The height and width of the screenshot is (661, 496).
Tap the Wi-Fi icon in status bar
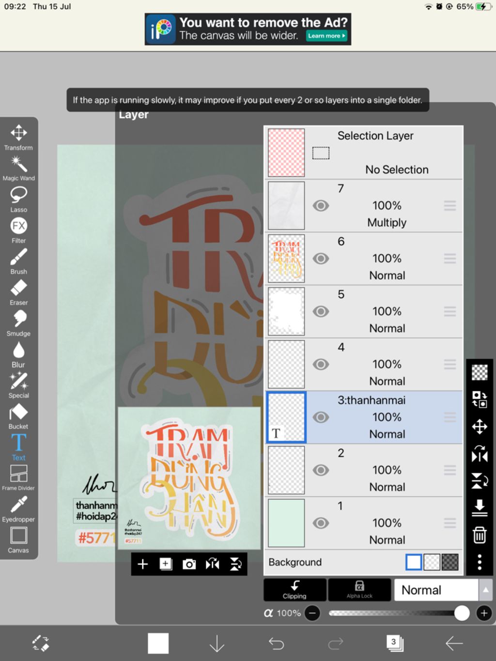click(x=428, y=6)
